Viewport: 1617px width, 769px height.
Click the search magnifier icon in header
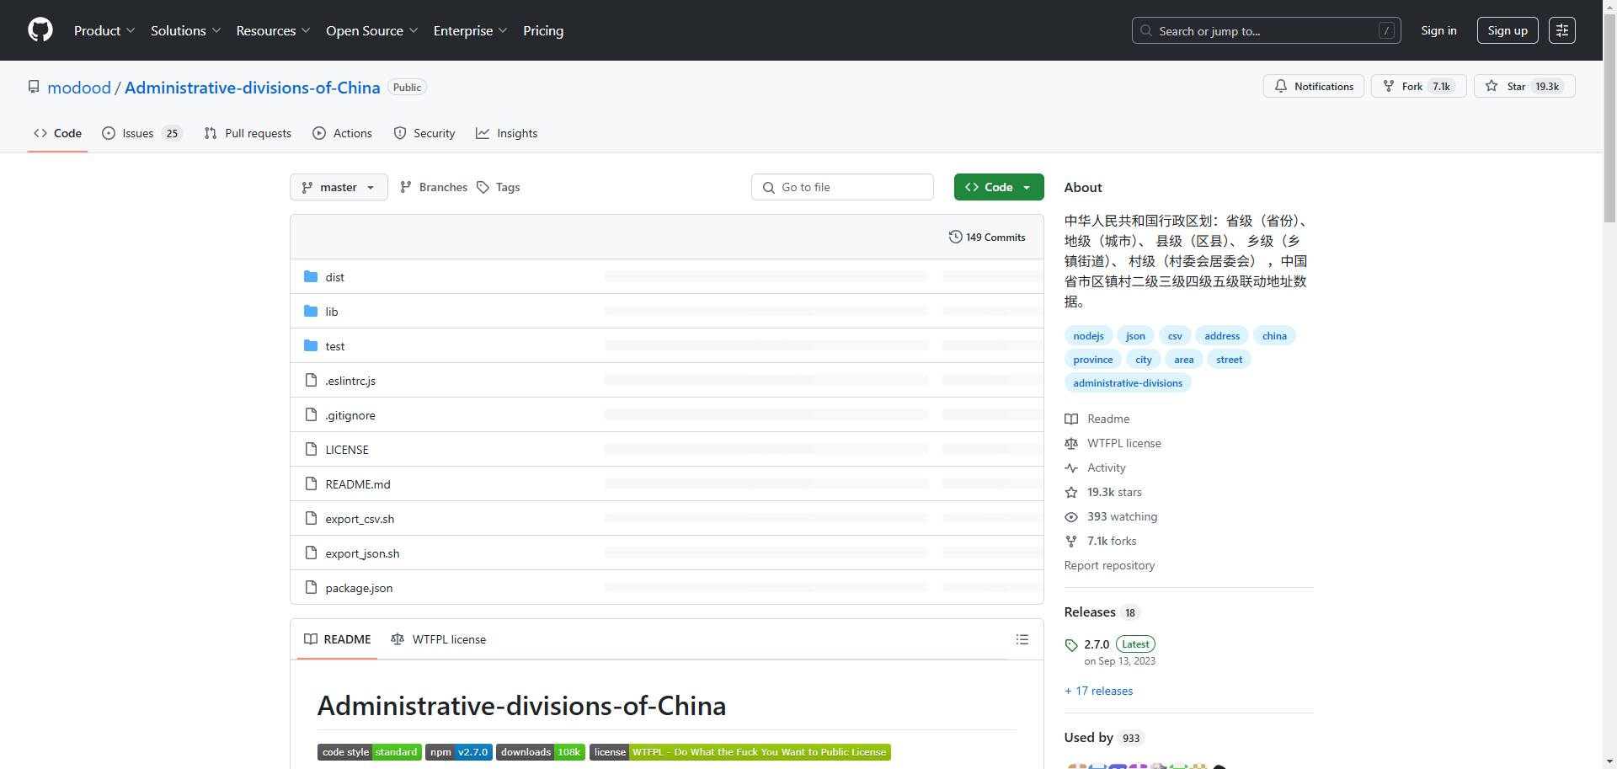[1146, 30]
